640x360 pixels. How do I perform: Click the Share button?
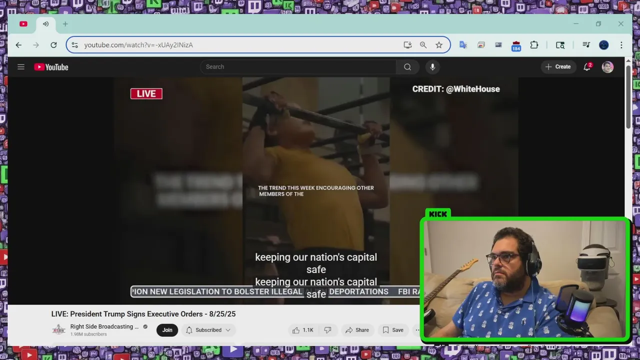click(x=357, y=330)
